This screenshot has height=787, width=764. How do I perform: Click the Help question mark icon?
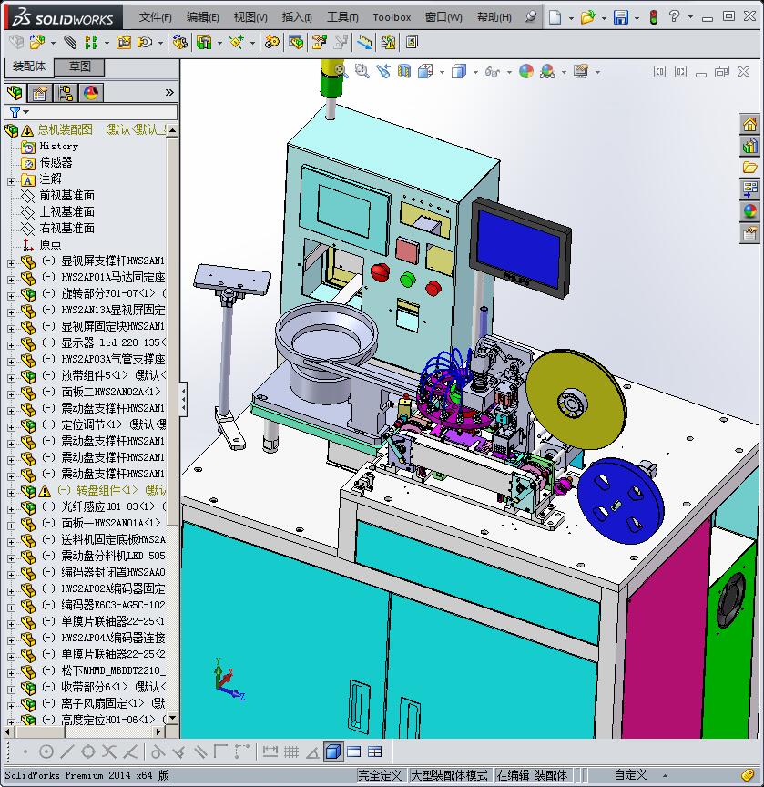[674, 17]
